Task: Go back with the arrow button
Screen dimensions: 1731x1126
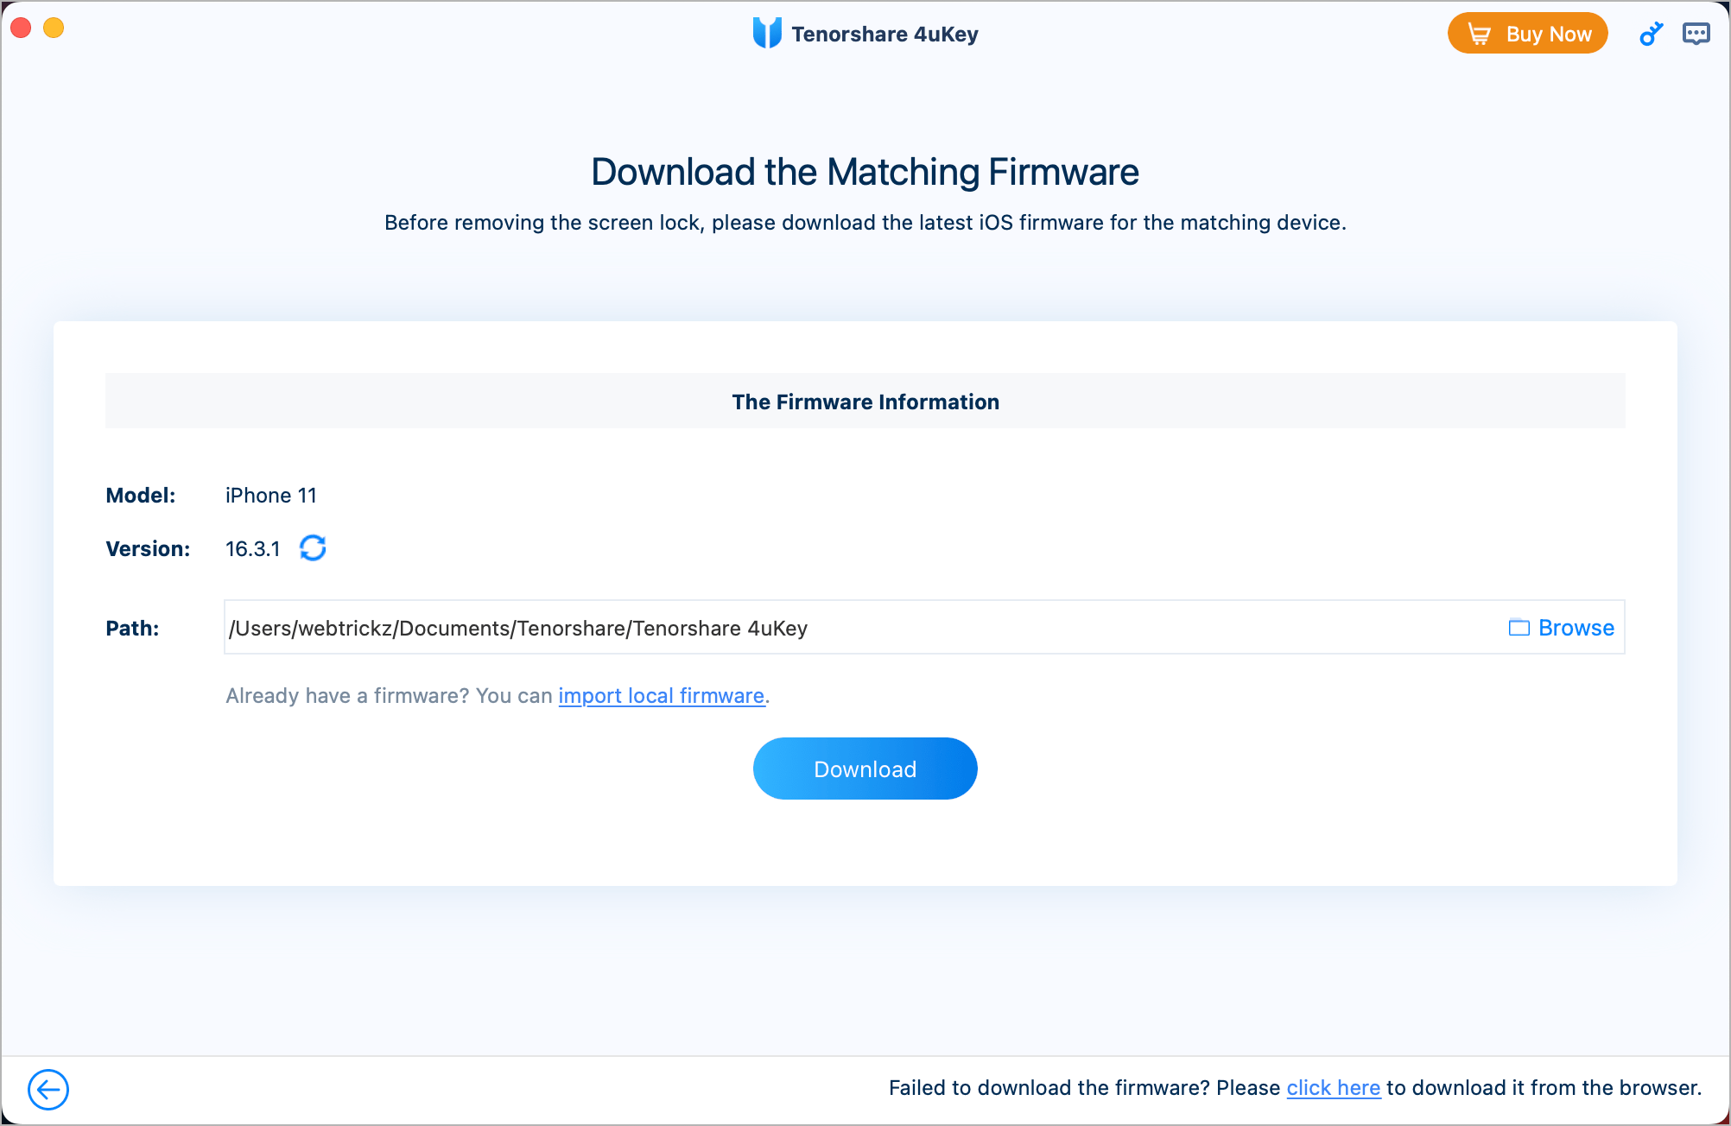Action: point(48,1089)
